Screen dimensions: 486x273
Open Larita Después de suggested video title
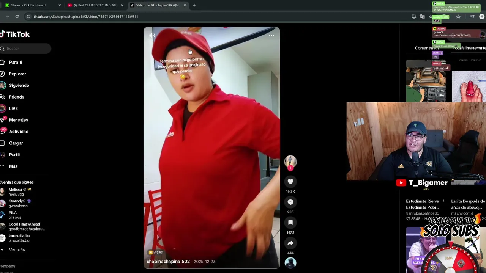click(468, 204)
